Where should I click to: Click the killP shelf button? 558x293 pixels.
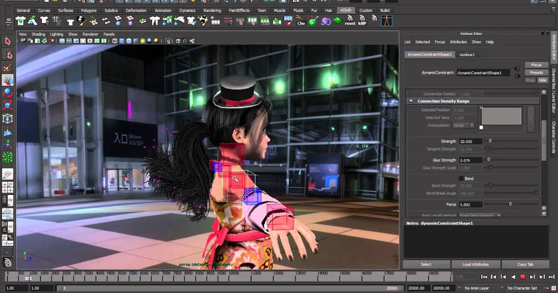tap(362, 20)
